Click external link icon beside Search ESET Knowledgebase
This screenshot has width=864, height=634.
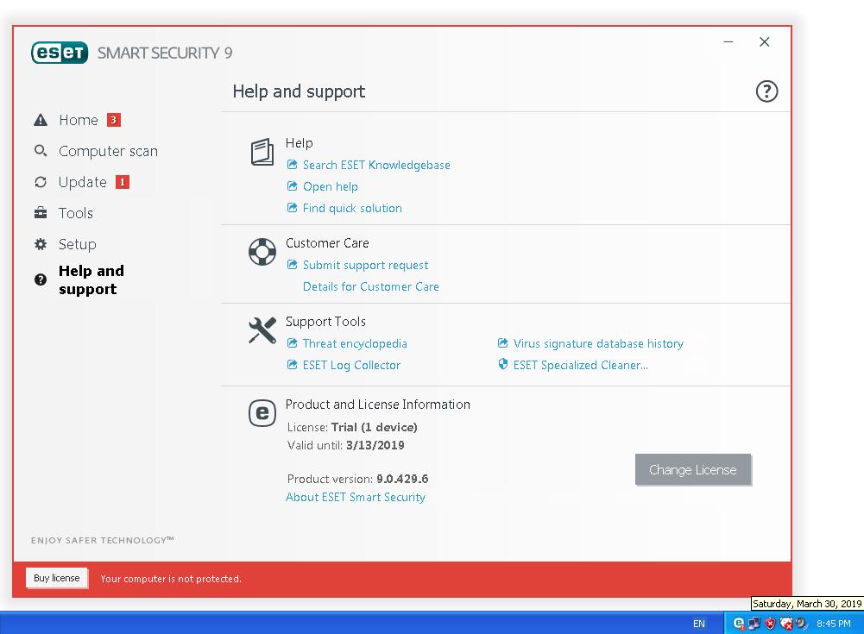pyautogui.click(x=292, y=165)
